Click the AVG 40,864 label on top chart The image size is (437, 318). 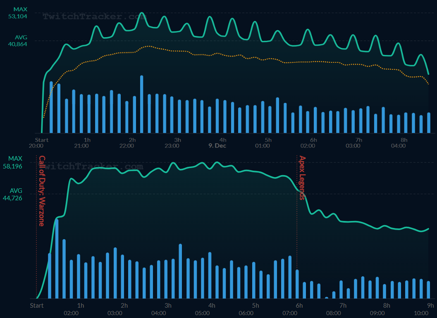[18, 40]
